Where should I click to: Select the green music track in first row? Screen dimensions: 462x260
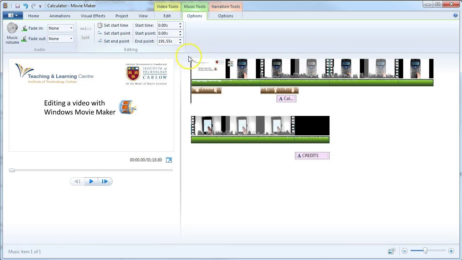[312, 83]
